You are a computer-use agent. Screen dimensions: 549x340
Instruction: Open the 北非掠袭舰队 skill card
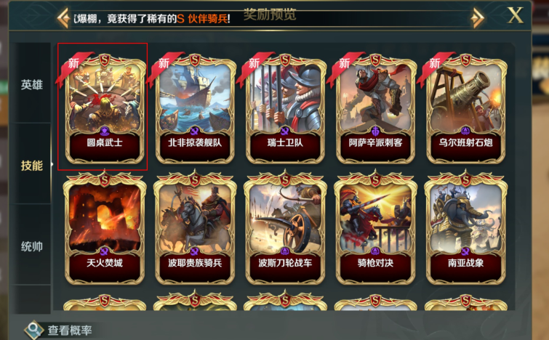195,109
